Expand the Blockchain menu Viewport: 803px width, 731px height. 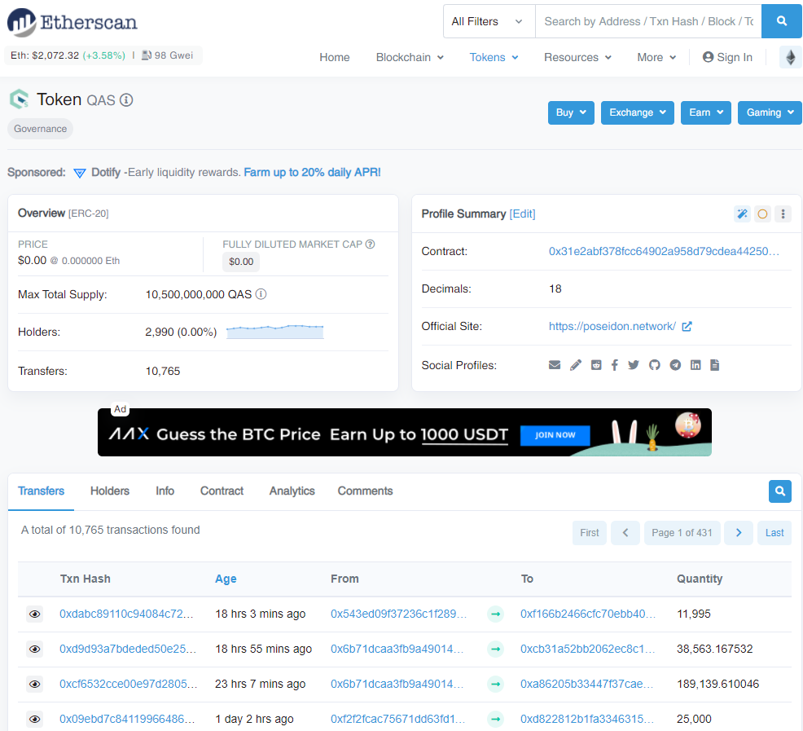pos(410,57)
